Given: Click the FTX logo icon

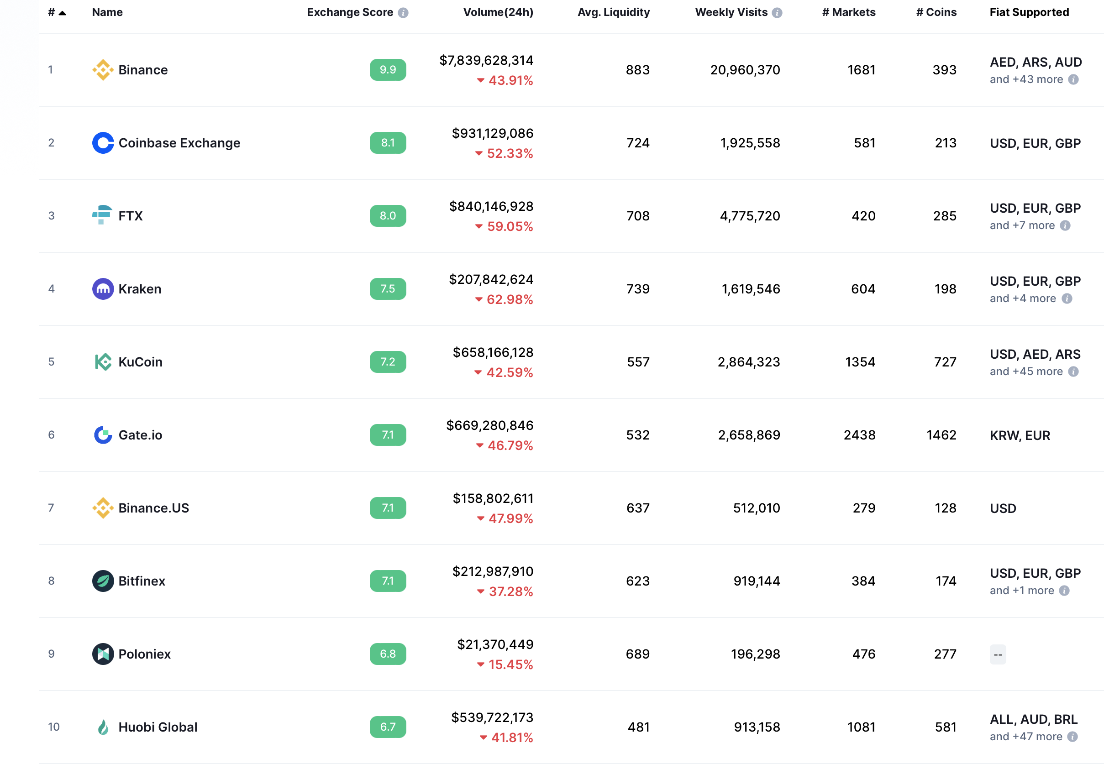Looking at the screenshot, I should [102, 215].
